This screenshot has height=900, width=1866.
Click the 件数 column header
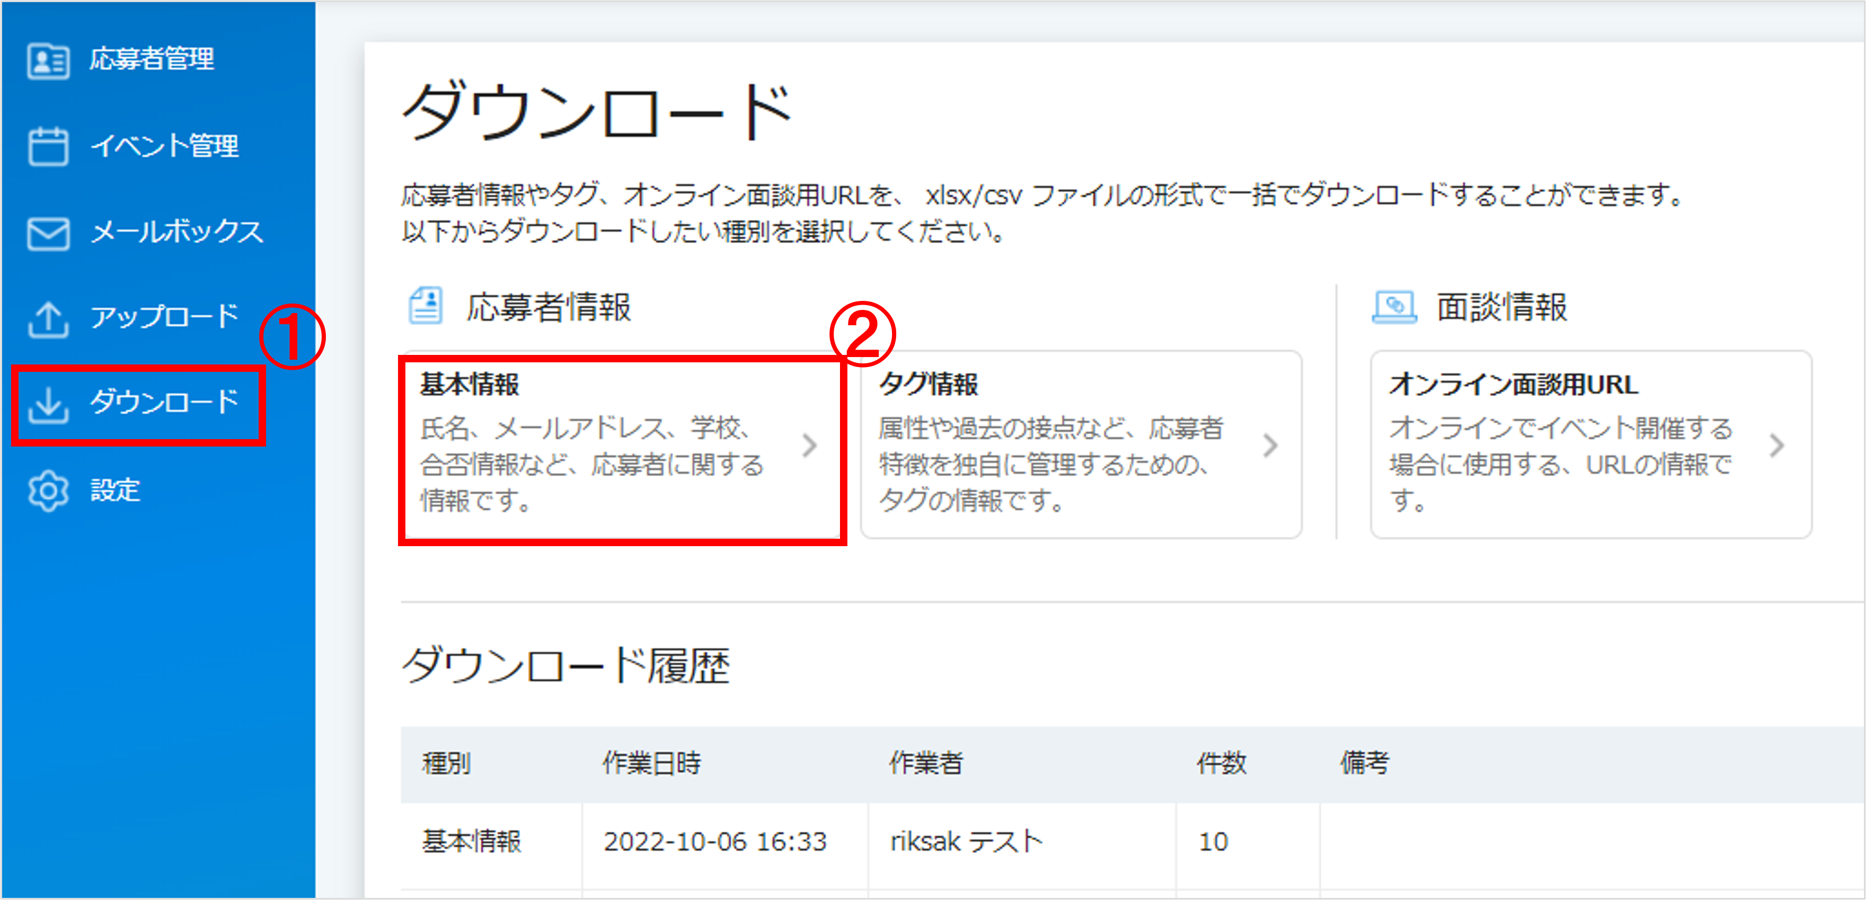point(1222,762)
